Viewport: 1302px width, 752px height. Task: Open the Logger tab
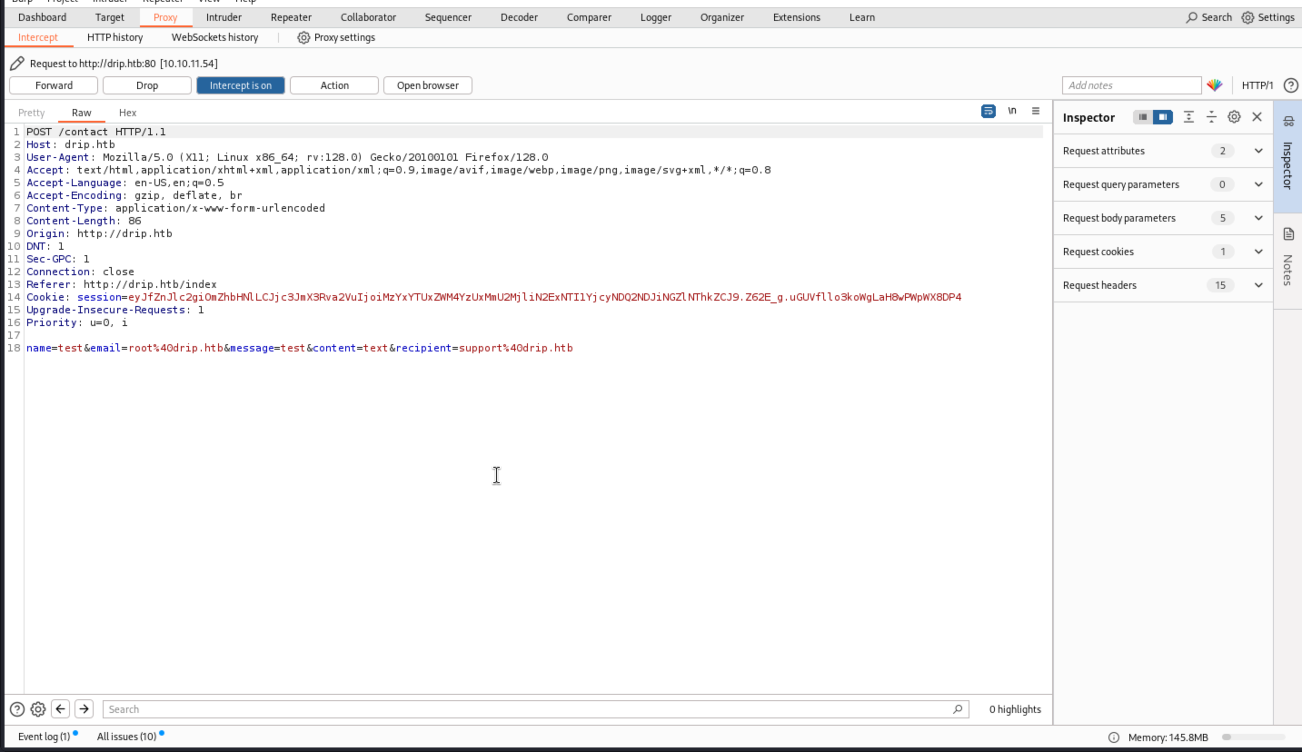656,18
